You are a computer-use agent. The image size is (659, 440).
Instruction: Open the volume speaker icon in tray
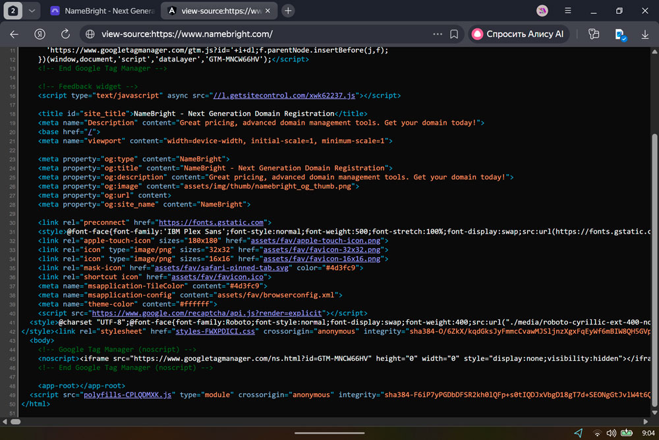click(x=612, y=433)
